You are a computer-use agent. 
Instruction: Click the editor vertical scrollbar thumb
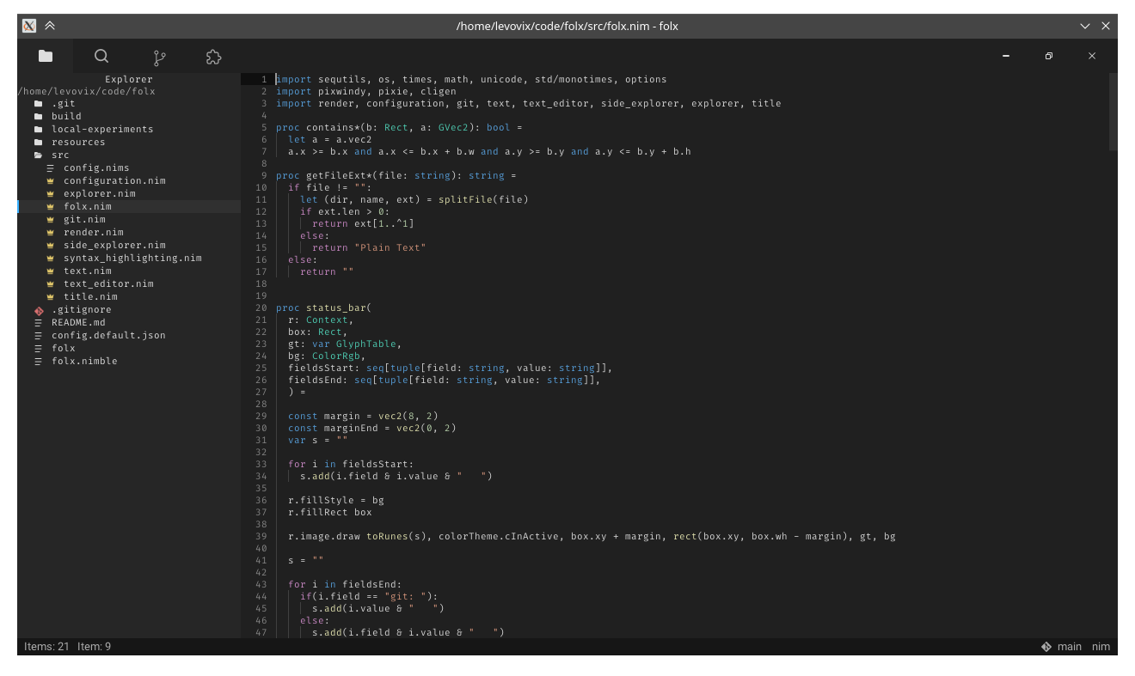pos(1114,112)
